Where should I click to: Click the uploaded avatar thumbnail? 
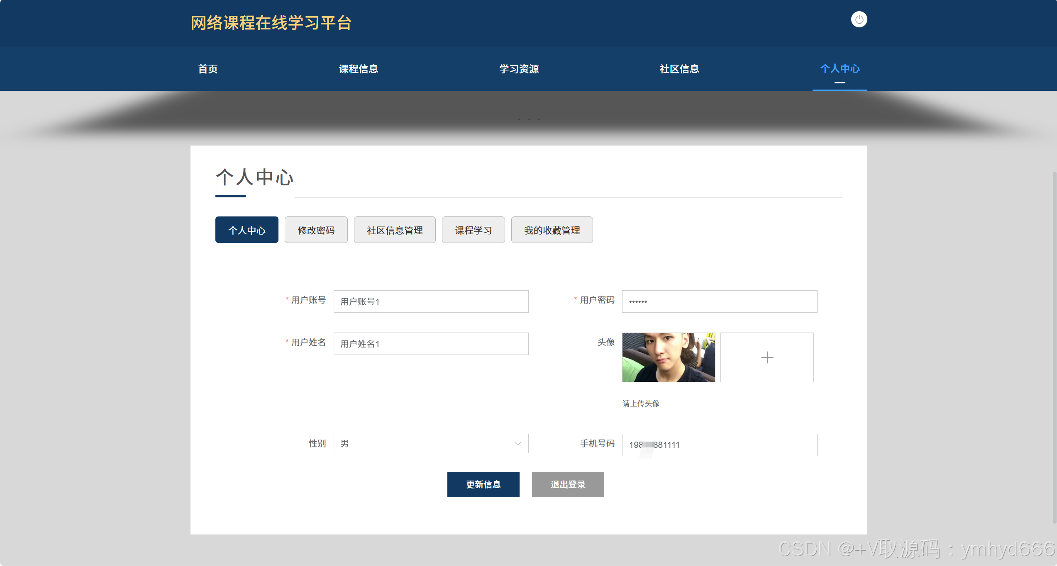point(668,357)
